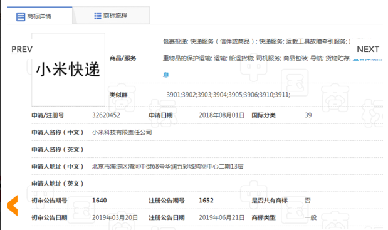Select the application date 2018年08月01日

tap(221, 115)
